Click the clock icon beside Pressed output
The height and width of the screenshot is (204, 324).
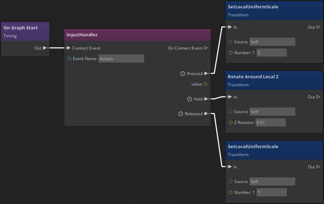click(183, 73)
